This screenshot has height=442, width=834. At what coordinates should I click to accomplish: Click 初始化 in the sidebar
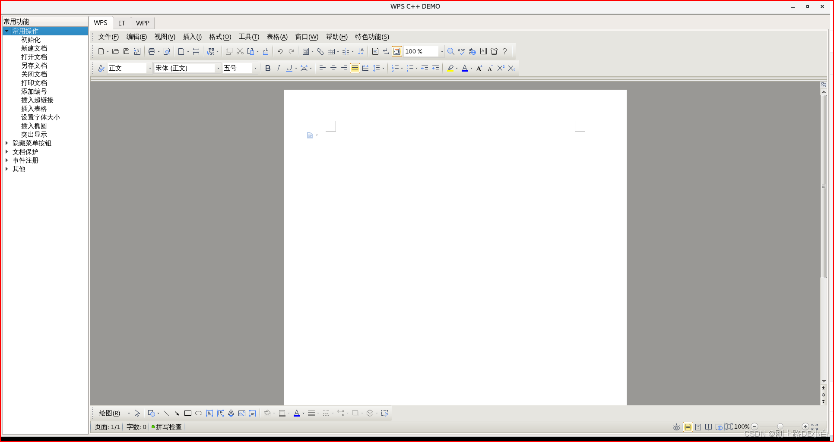31,40
